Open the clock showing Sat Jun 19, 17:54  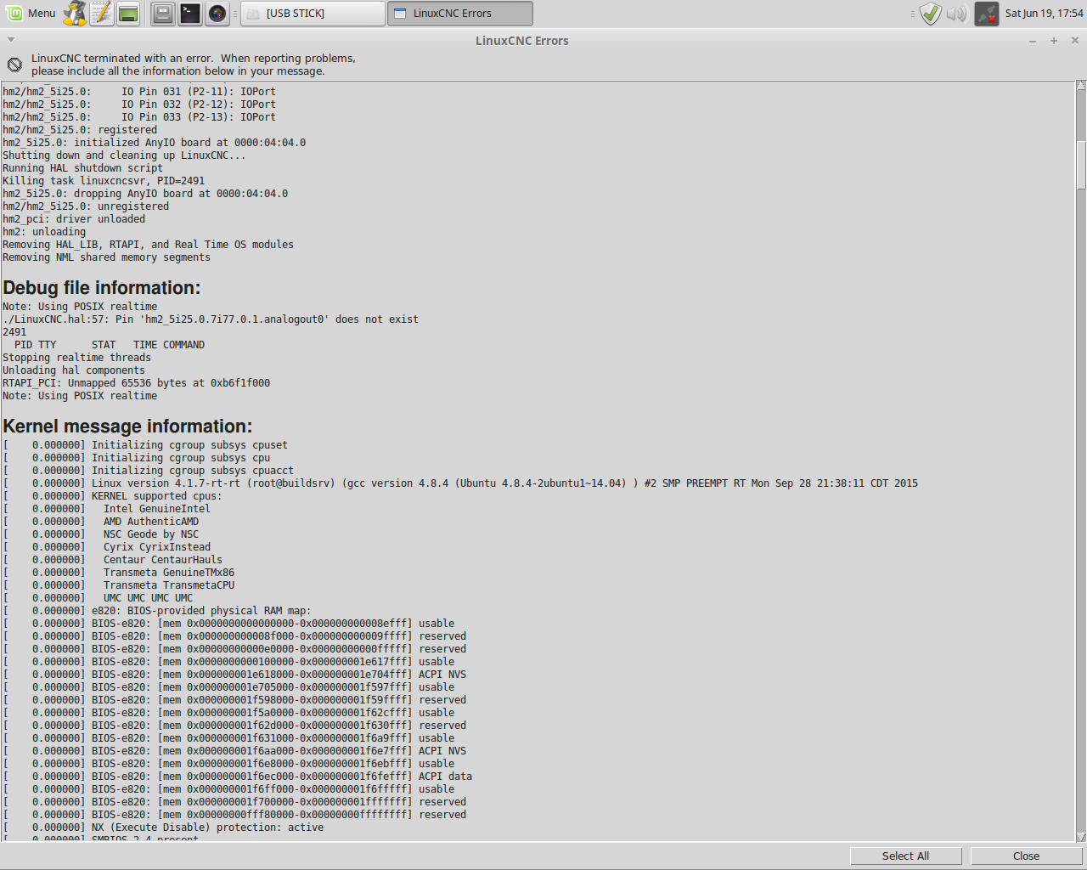(x=1044, y=13)
